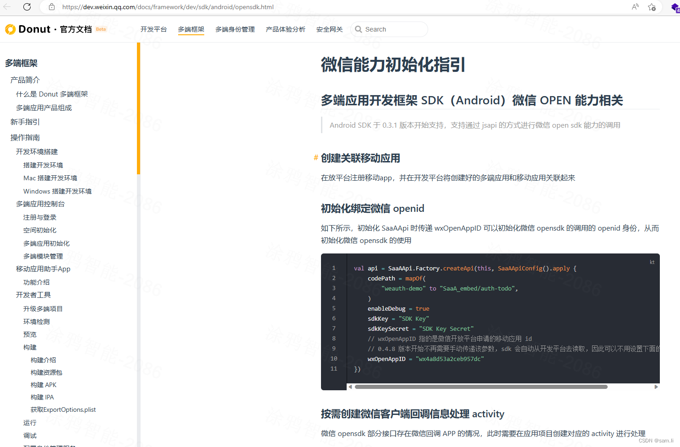Toggle the 构建 sidebar group

(x=30, y=347)
